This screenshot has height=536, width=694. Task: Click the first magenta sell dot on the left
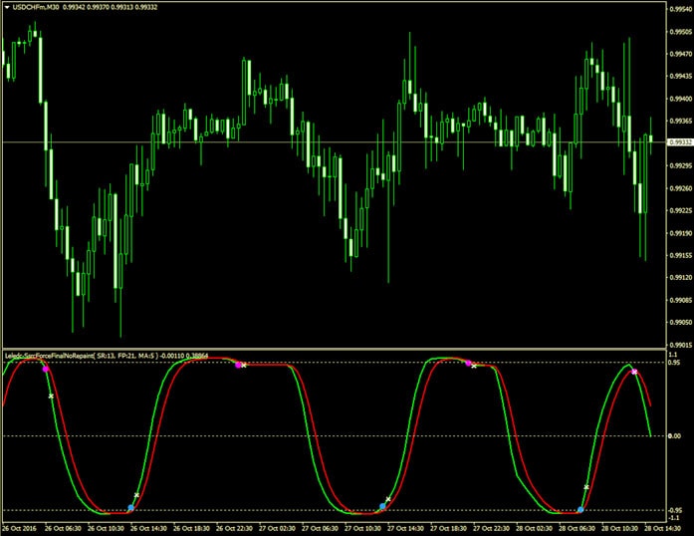point(46,370)
